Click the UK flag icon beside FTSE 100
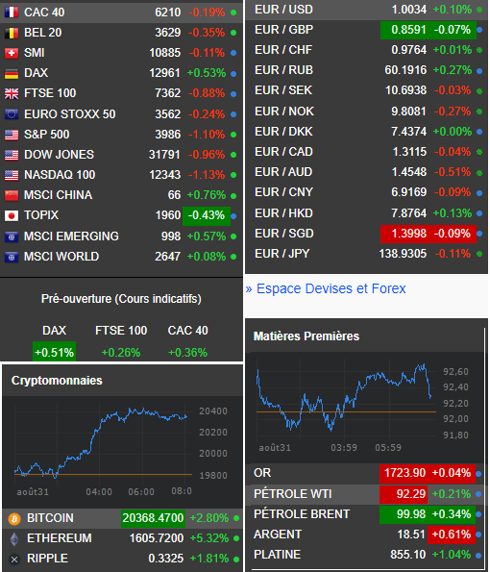 (x=12, y=93)
